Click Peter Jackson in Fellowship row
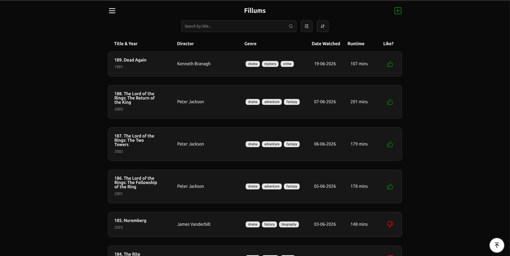This screenshot has width=510, height=256. click(x=191, y=186)
